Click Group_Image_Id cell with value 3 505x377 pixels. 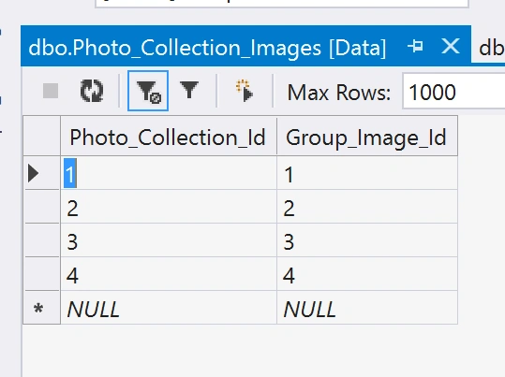367,240
